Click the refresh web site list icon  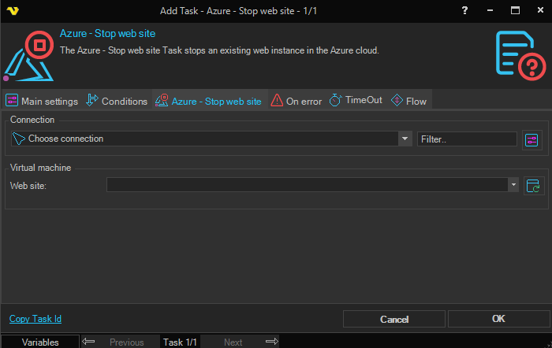pyautogui.click(x=534, y=185)
